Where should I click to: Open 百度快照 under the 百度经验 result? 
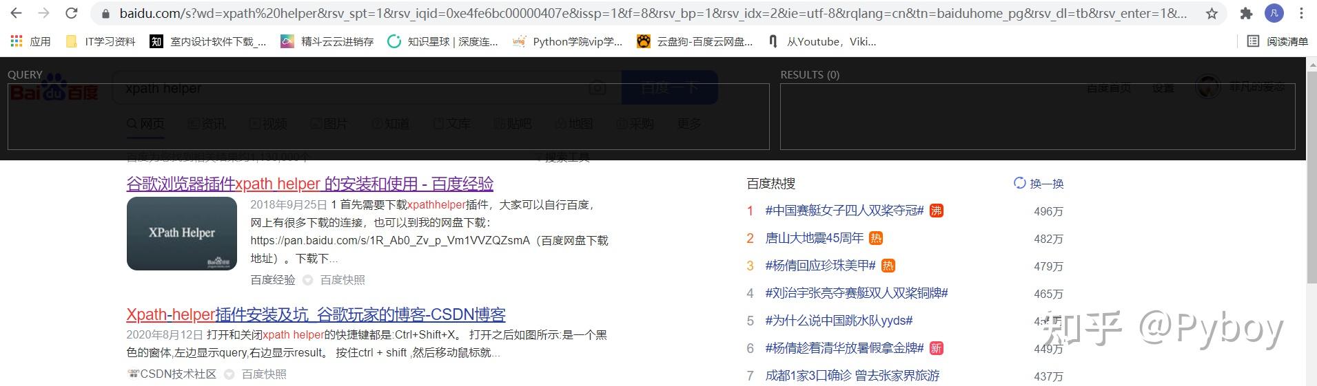click(x=343, y=280)
